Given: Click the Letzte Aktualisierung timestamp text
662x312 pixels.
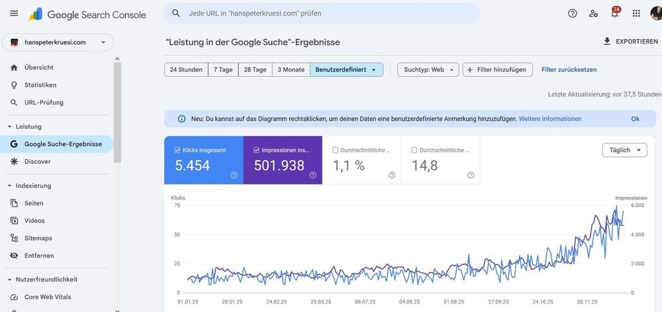Looking at the screenshot, I should point(605,95).
